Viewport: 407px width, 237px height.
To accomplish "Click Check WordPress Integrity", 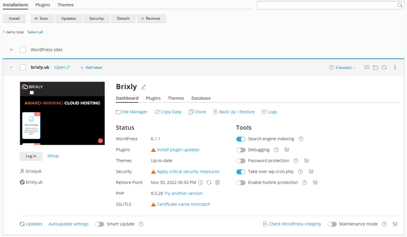I will click(292, 224).
